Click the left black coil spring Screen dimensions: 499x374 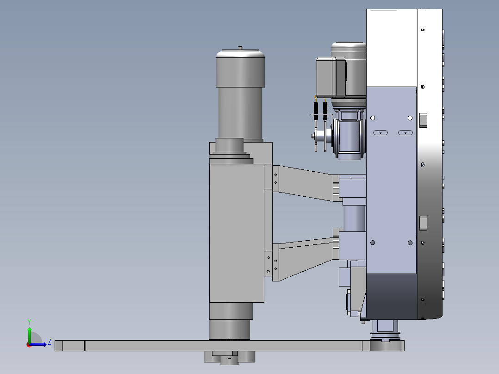tap(316, 111)
